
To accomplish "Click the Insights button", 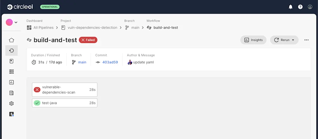I will [253, 40].
